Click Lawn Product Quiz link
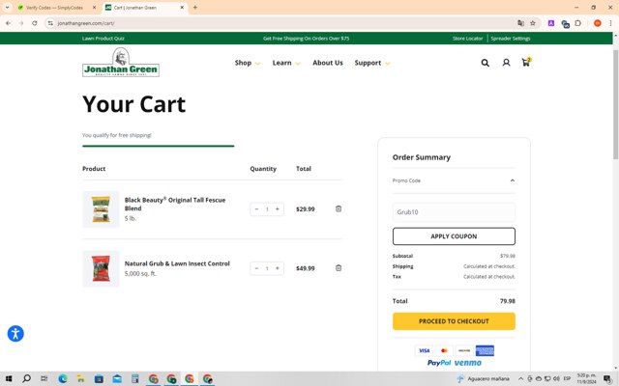This screenshot has height=386, width=619. pyautogui.click(x=103, y=39)
